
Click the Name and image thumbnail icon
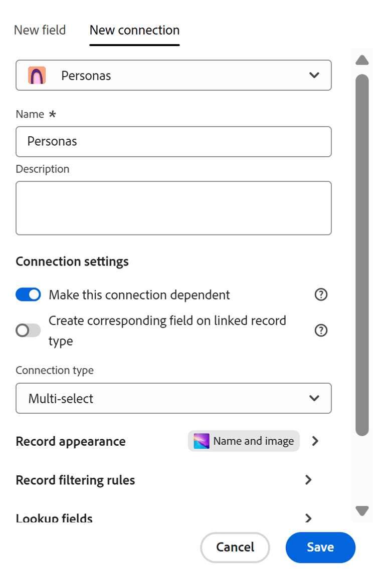pyautogui.click(x=201, y=441)
